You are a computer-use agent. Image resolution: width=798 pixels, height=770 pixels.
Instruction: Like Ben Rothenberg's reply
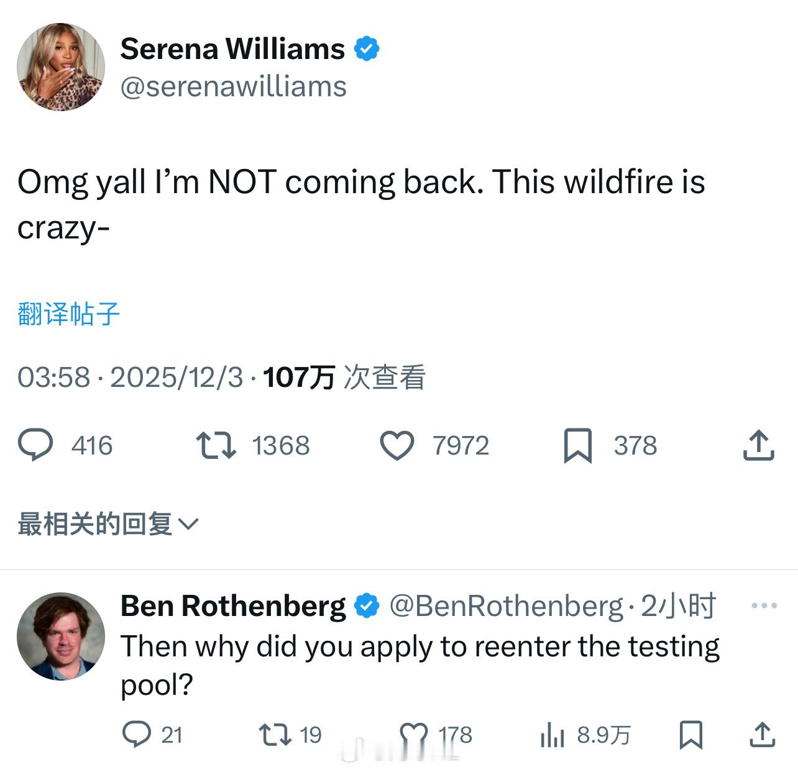pyautogui.click(x=414, y=735)
